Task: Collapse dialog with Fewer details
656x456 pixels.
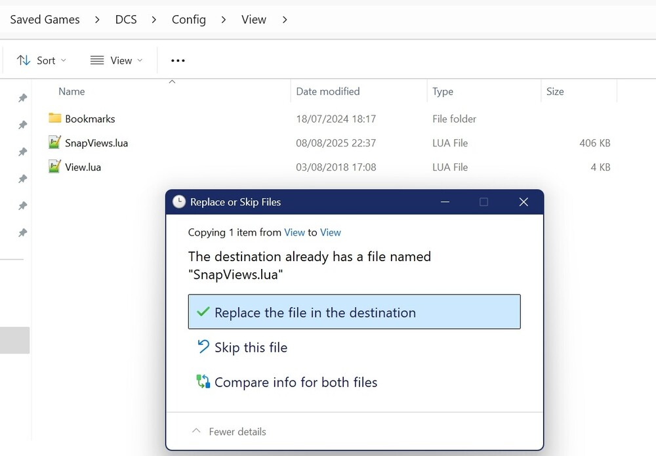Action: tap(229, 432)
